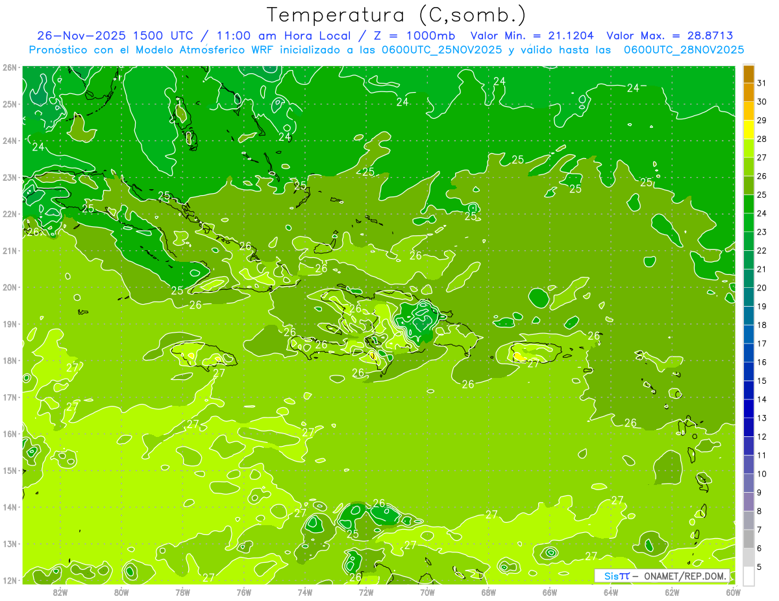Click the latitude axis label "17N"
Image resolution: width=779 pixels, height=601 pixels.
click(x=10, y=397)
